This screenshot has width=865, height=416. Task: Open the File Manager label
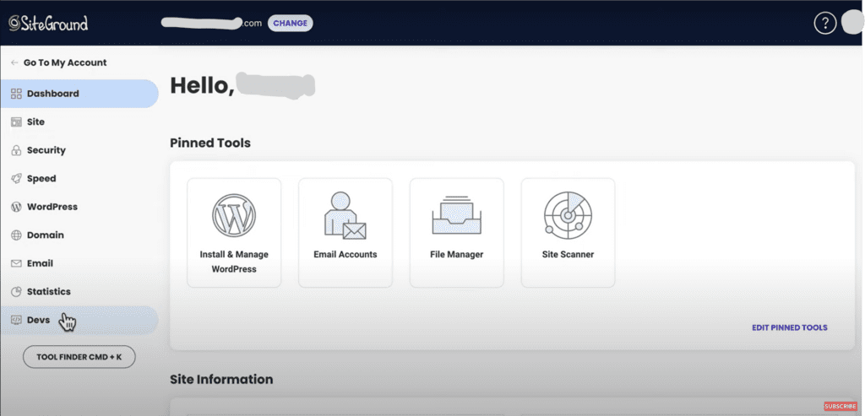click(457, 255)
